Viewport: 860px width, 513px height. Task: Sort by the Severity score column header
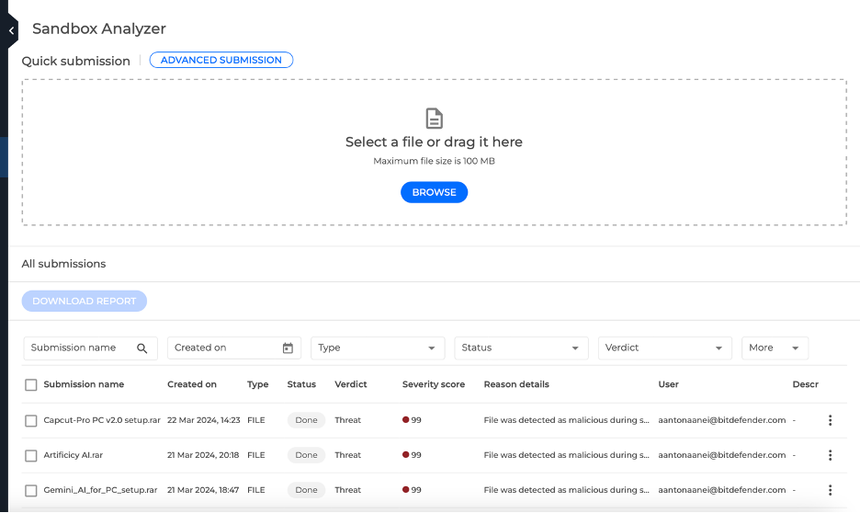point(434,384)
